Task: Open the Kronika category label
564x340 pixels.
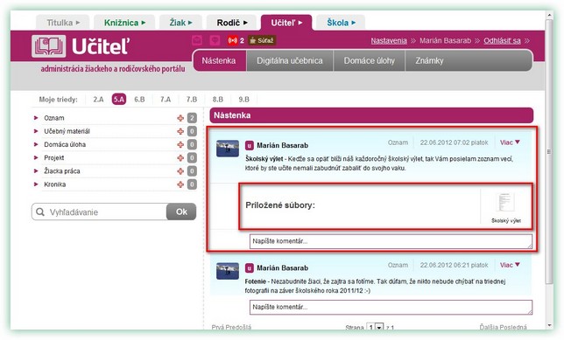Action: [x=55, y=184]
